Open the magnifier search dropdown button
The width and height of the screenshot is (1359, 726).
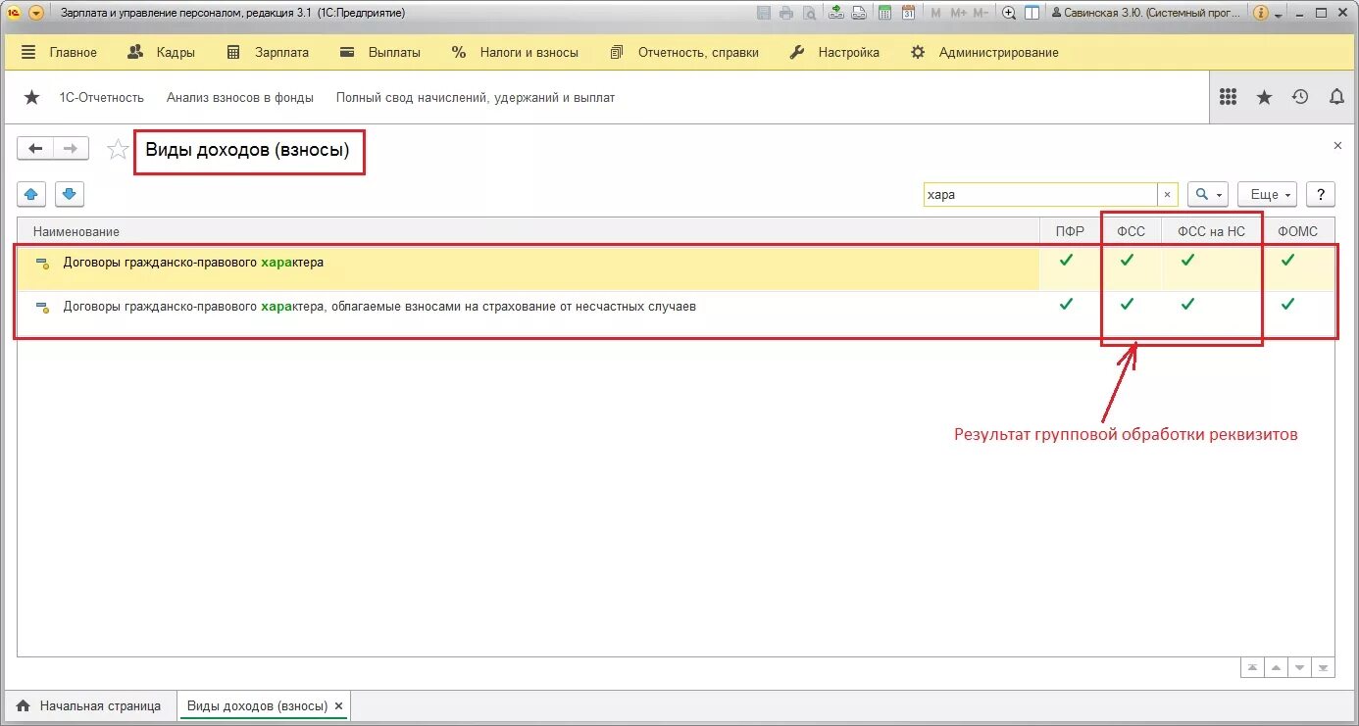1208,195
